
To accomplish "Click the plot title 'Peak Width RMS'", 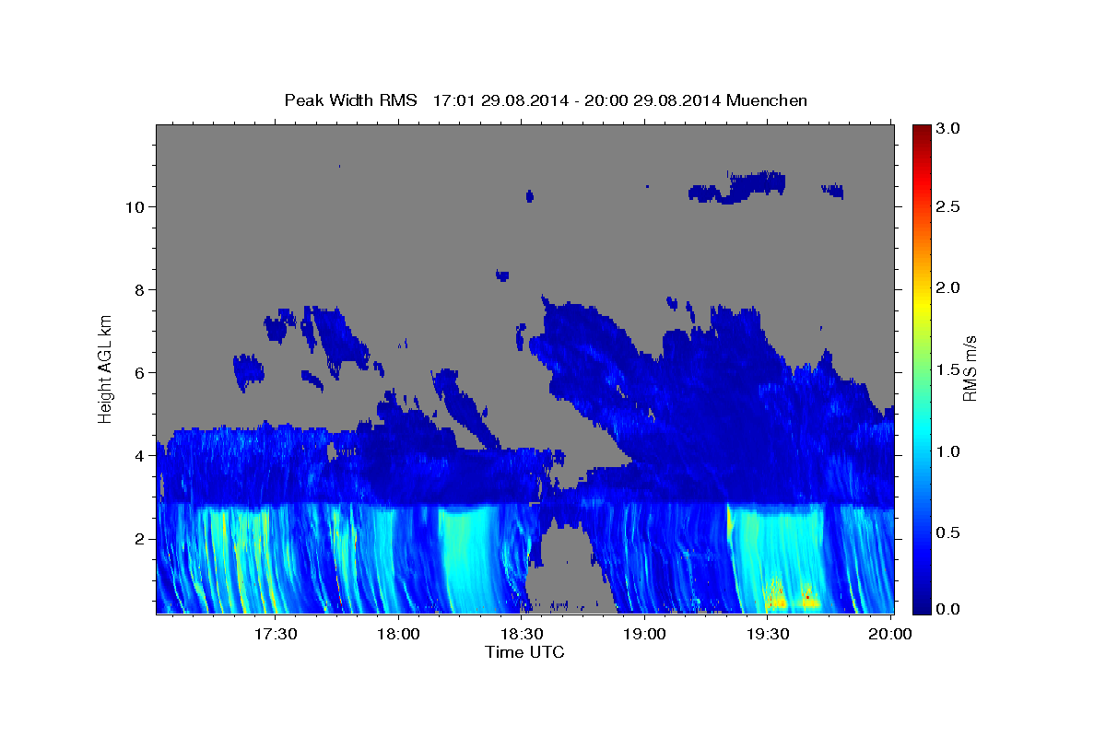I will 350,100.
